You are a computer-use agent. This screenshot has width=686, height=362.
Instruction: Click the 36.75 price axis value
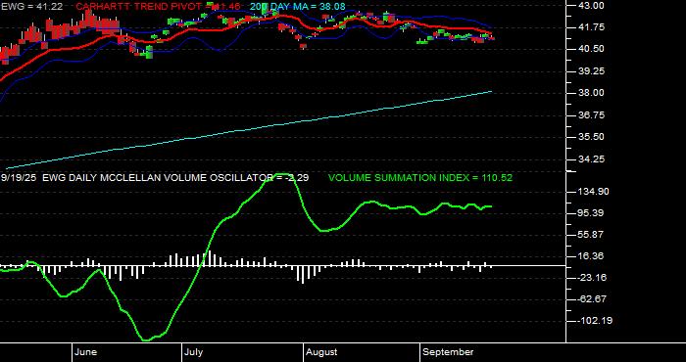tap(591, 114)
